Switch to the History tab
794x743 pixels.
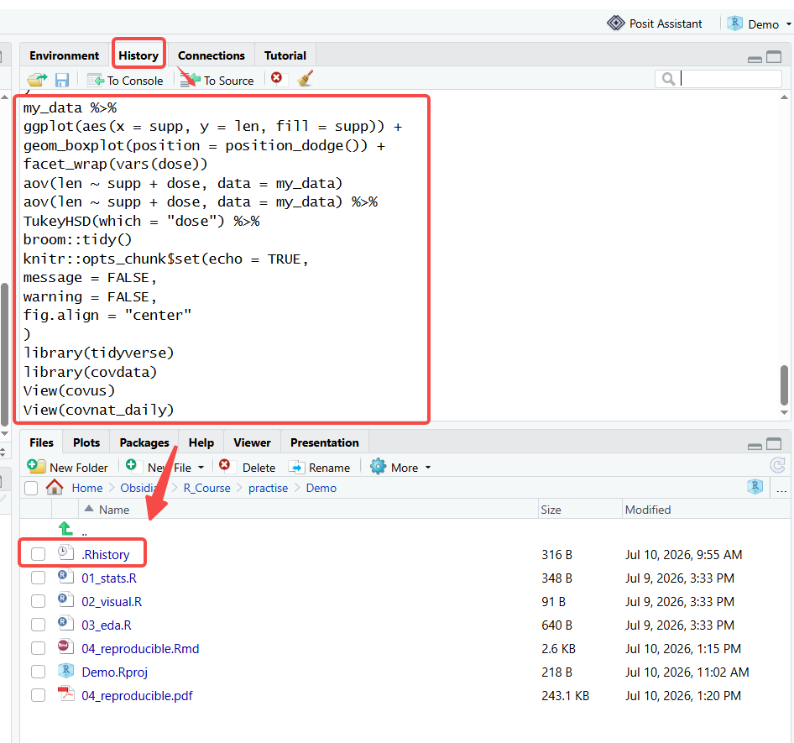[x=138, y=55]
